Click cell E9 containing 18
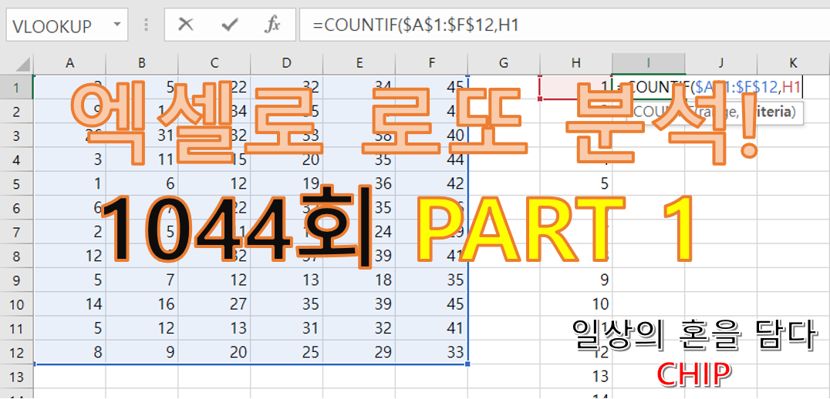 pyautogui.click(x=359, y=280)
